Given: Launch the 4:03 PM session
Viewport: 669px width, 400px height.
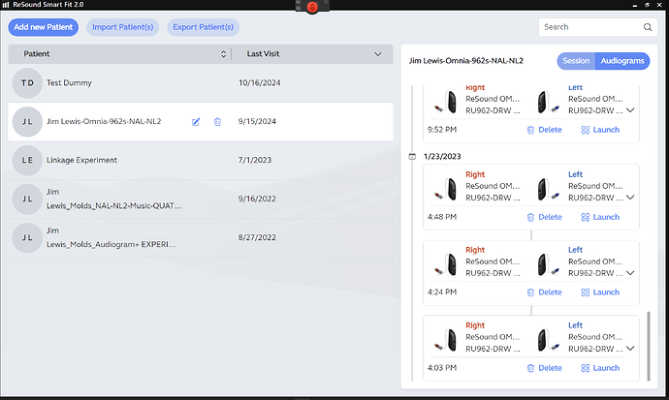Looking at the screenshot, I should click(x=600, y=368).
